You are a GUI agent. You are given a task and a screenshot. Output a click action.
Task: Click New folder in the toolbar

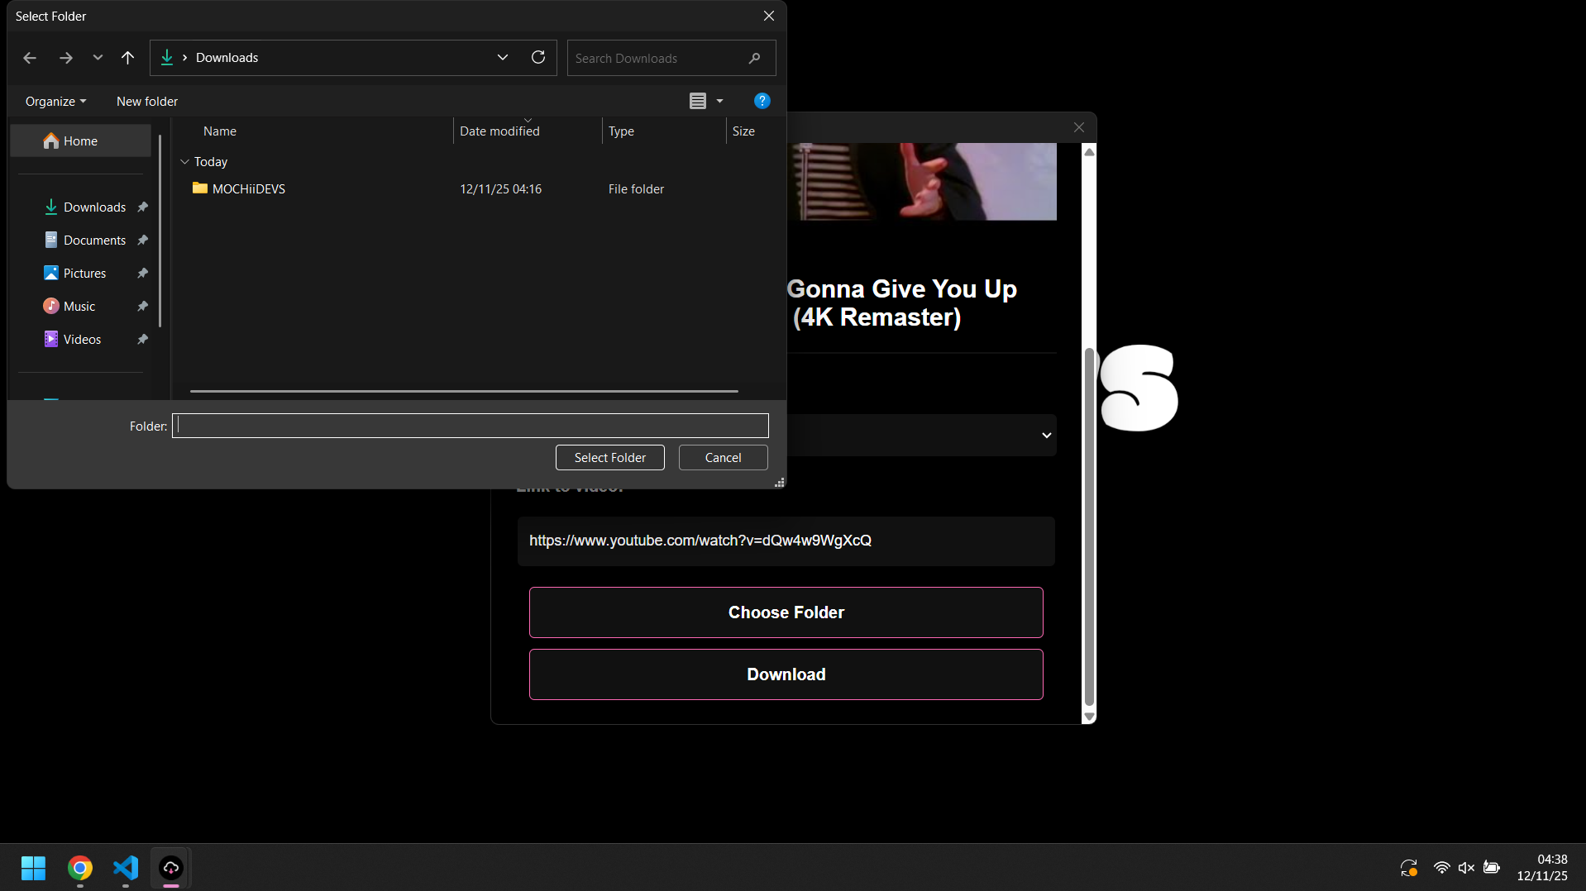point(147,102)
